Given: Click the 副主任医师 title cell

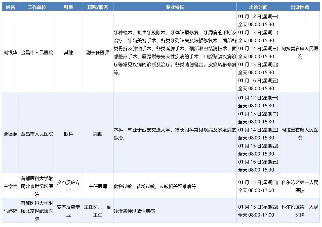Looking at the screenshot, I should (98, 53).
